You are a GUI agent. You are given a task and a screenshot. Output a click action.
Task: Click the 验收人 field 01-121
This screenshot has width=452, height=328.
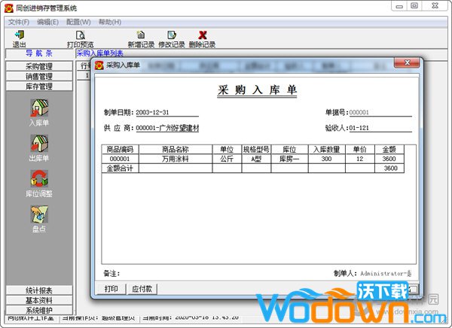click(x=380, y=128)
